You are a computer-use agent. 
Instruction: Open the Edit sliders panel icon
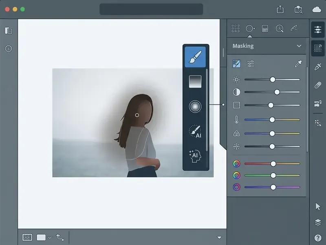318,29
